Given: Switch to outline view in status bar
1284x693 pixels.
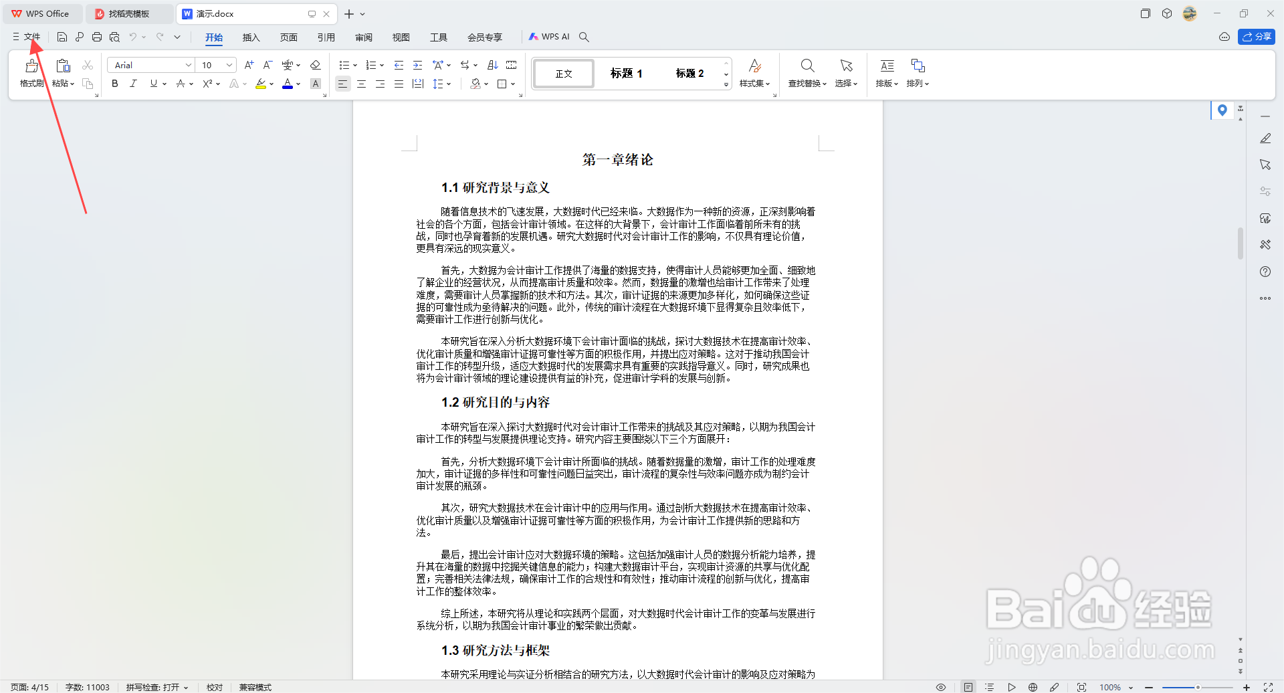Looking at the screenshot, I should [990, 687].
